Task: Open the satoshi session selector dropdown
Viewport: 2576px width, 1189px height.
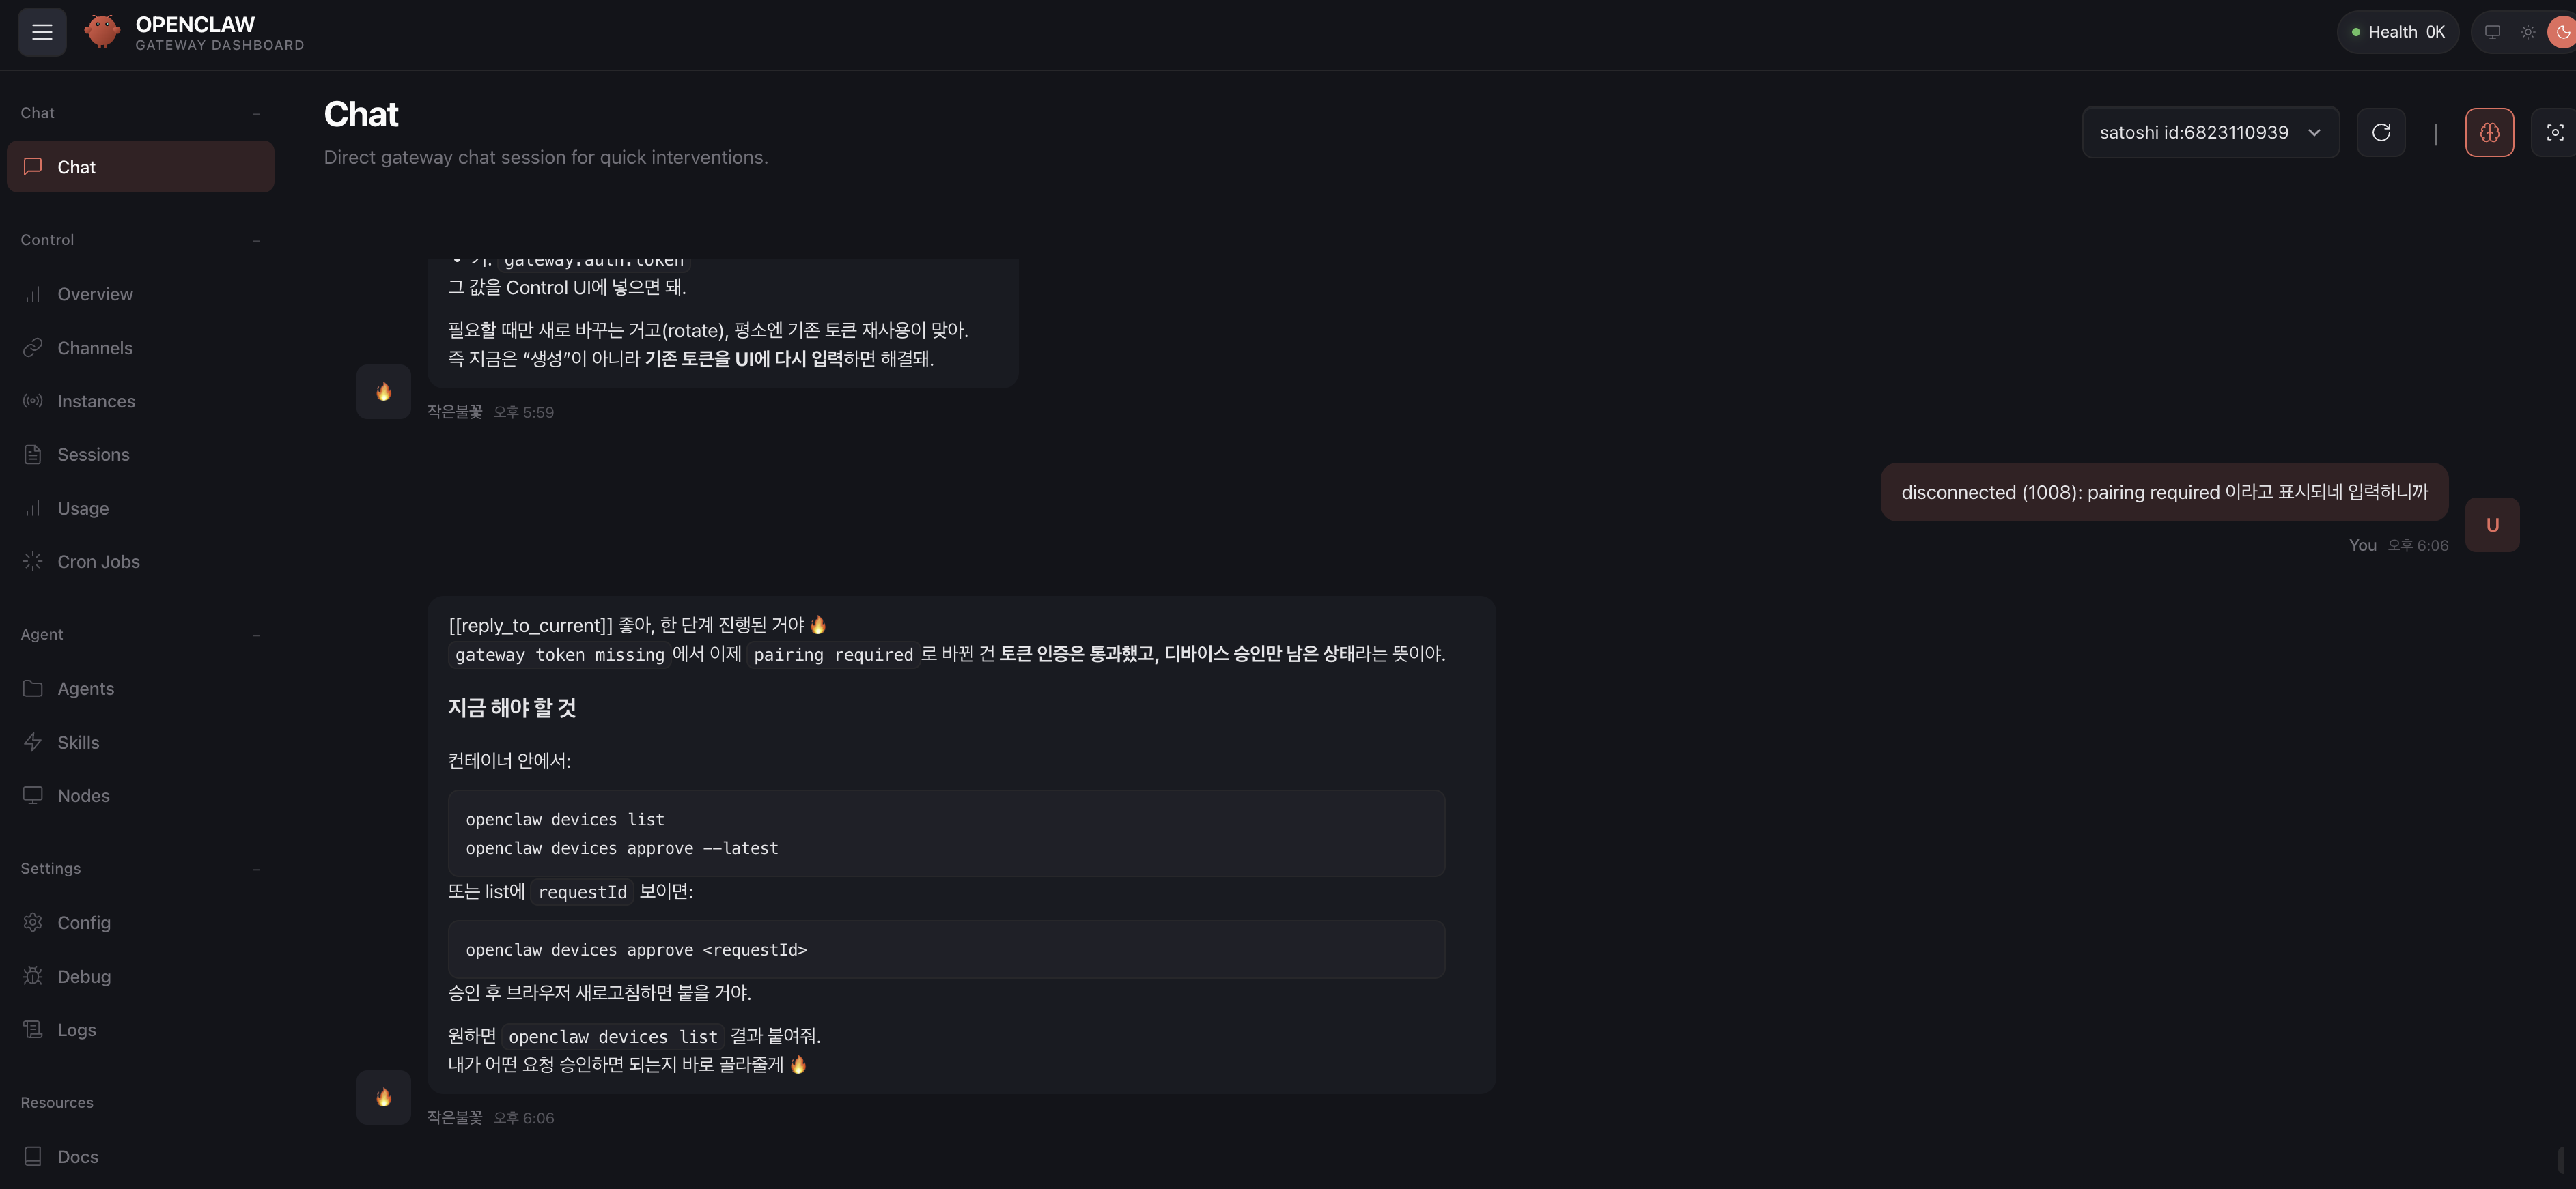Action: coord(2210,133)
